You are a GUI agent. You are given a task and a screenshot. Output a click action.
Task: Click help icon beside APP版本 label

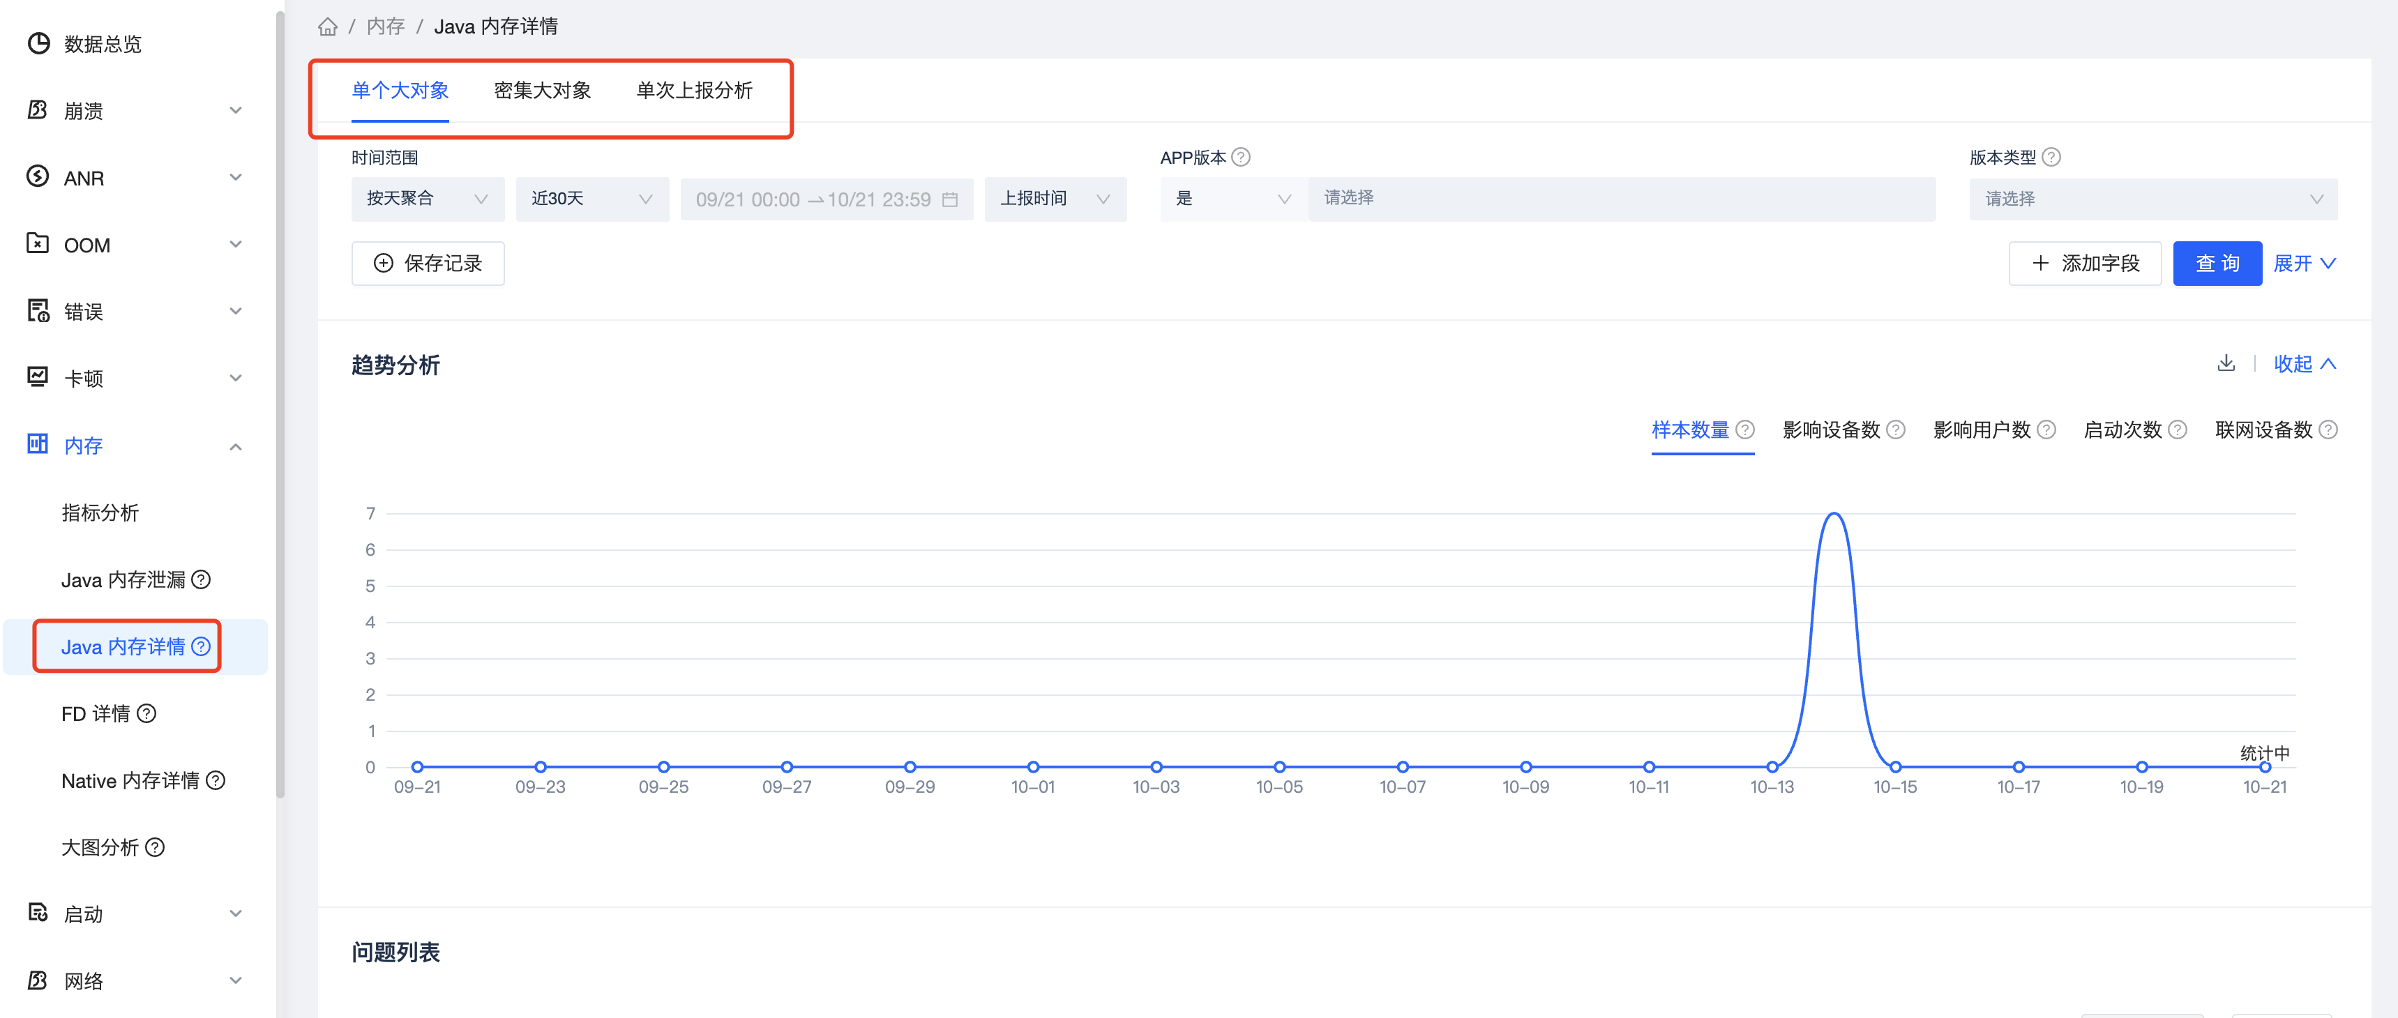pos(1241,158)
